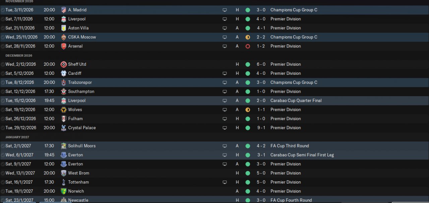Click the red loss indicator for Arsenal match
Screen dimensions: 429x203
coord(248,46)
